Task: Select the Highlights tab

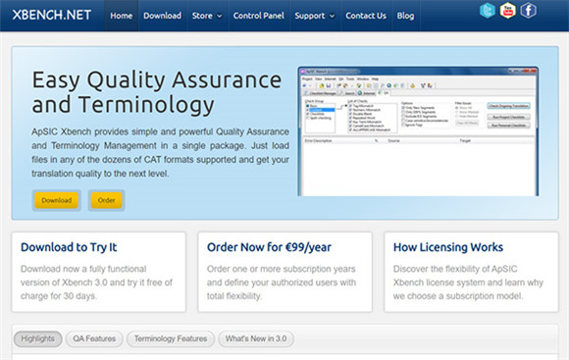Action: pos(37,338)
